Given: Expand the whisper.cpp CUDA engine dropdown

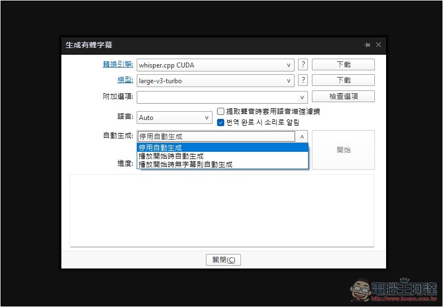Looking at the screenshot, I should click(x=215, y=65).
